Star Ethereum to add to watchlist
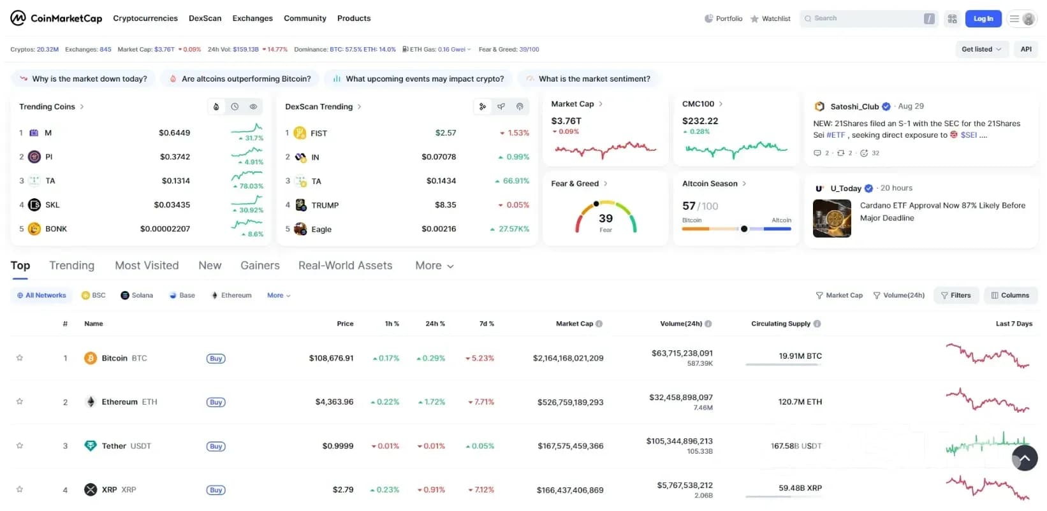 click(x=20, y=401)
